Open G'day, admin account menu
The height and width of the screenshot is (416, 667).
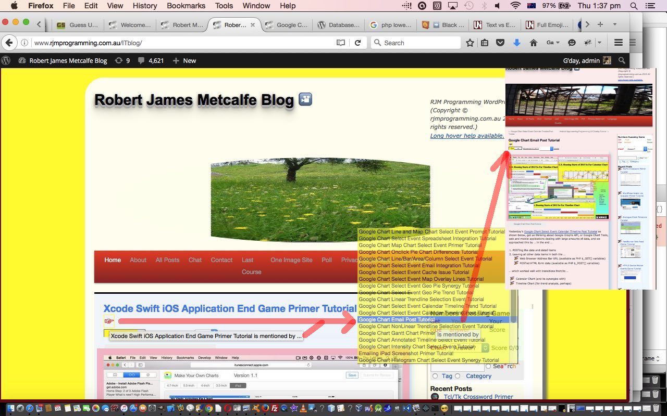click(x=587, y=60)
